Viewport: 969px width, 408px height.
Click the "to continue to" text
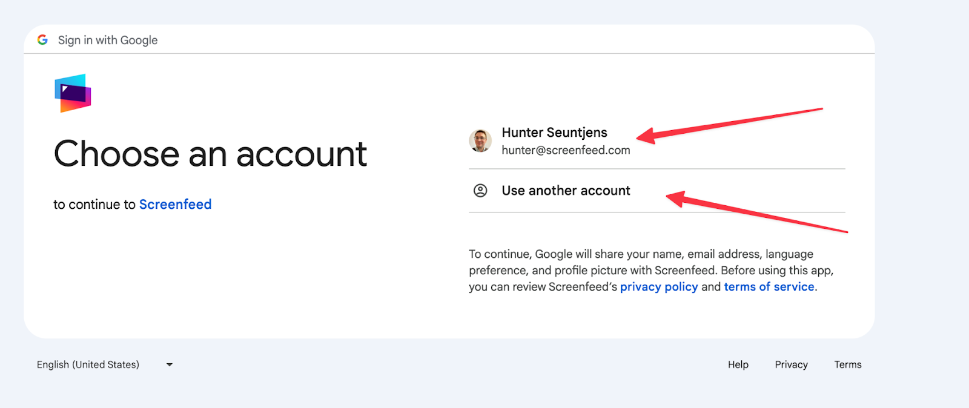(94, 205)
